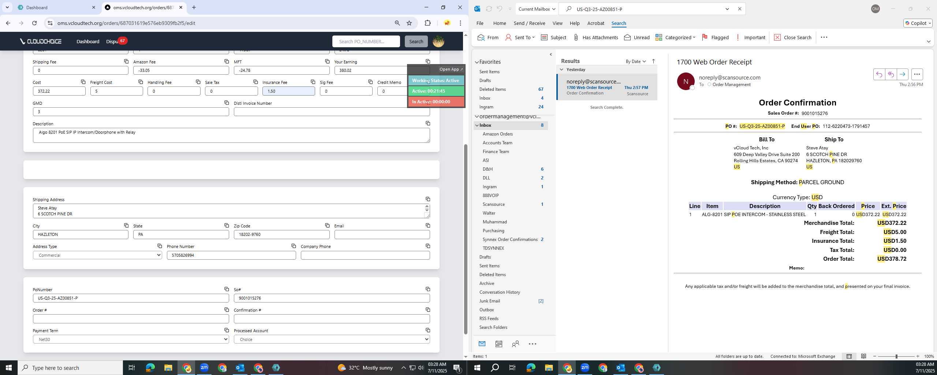This screenshot has width=937, height=375.
Task: Reload the OMS order page
Action: point(34,23)
